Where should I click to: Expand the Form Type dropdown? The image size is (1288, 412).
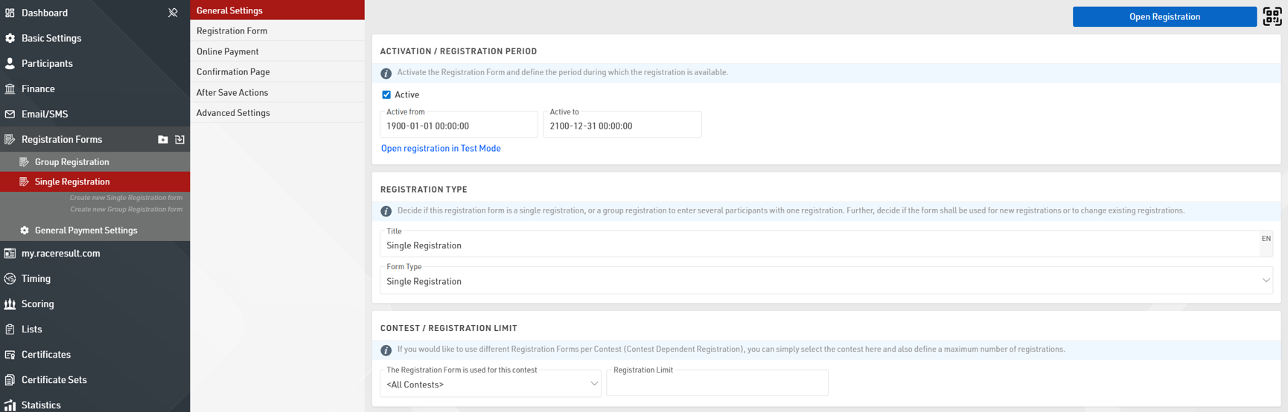click(826, 281)
